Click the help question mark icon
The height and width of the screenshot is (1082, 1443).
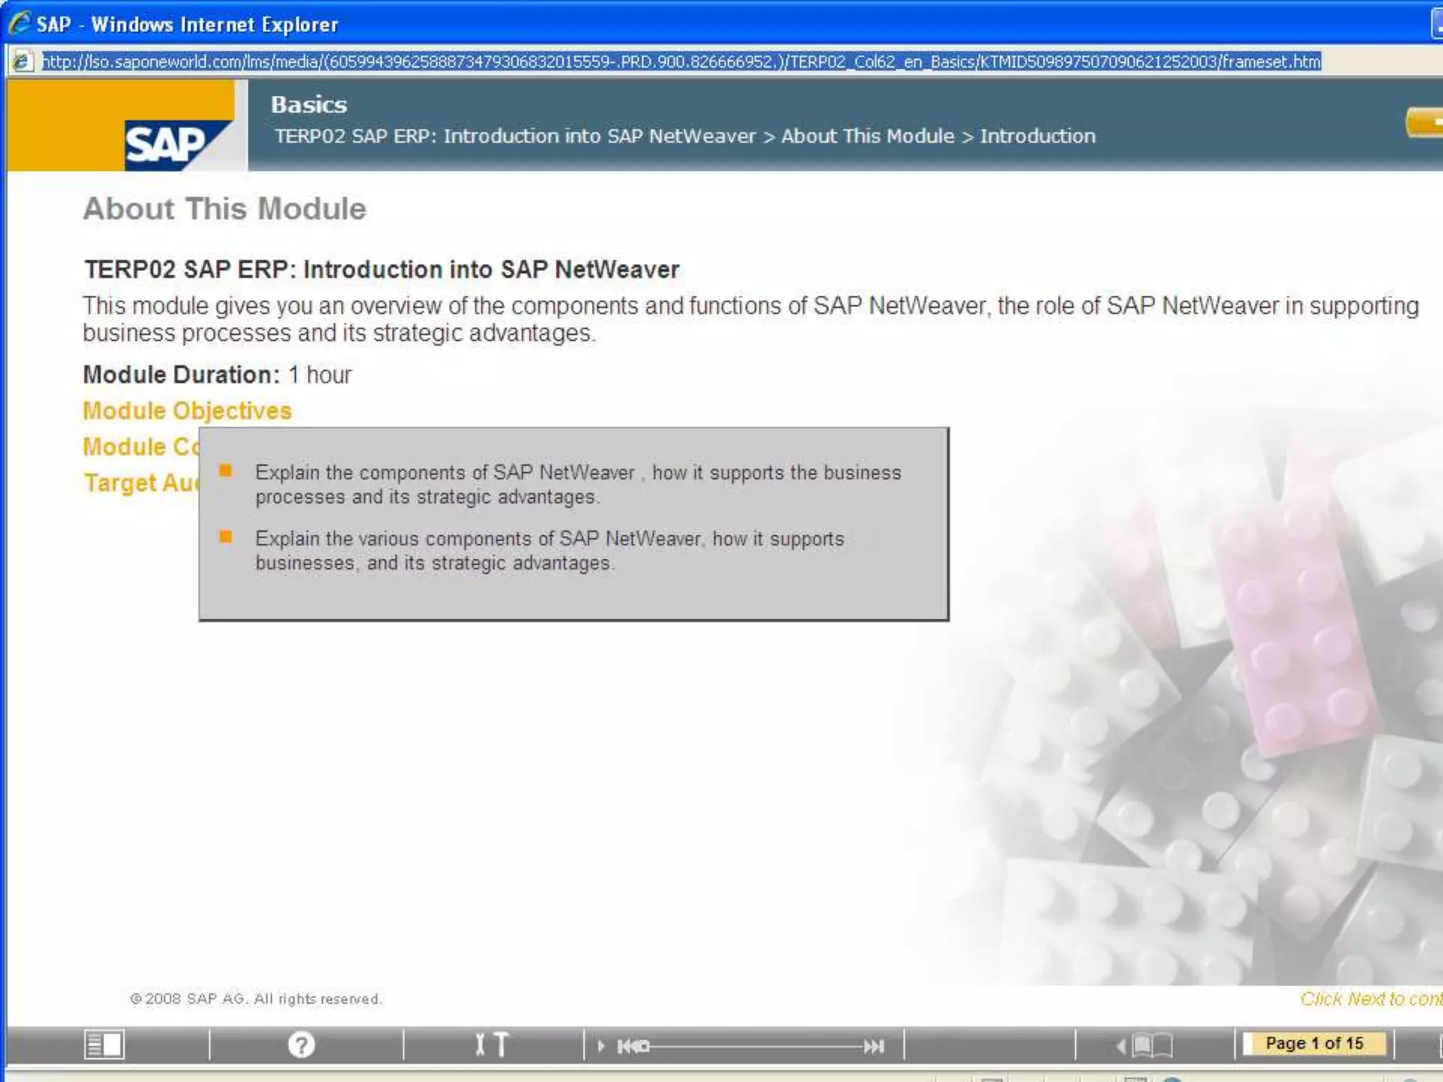click(x=301, y=1044)
